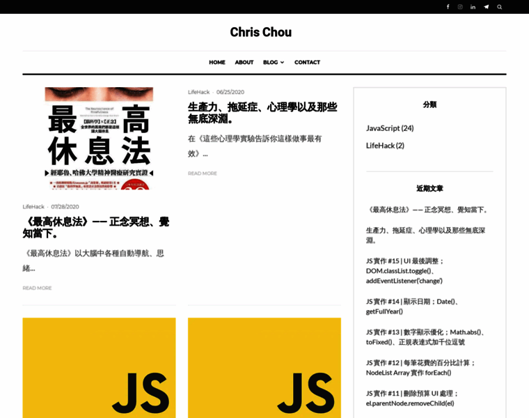Open recent post JS 實作 #11

click(413, 398)
